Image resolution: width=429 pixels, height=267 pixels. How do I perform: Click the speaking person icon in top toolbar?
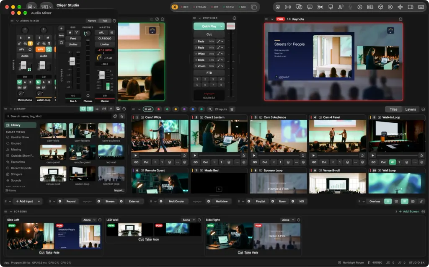[341, 7]
